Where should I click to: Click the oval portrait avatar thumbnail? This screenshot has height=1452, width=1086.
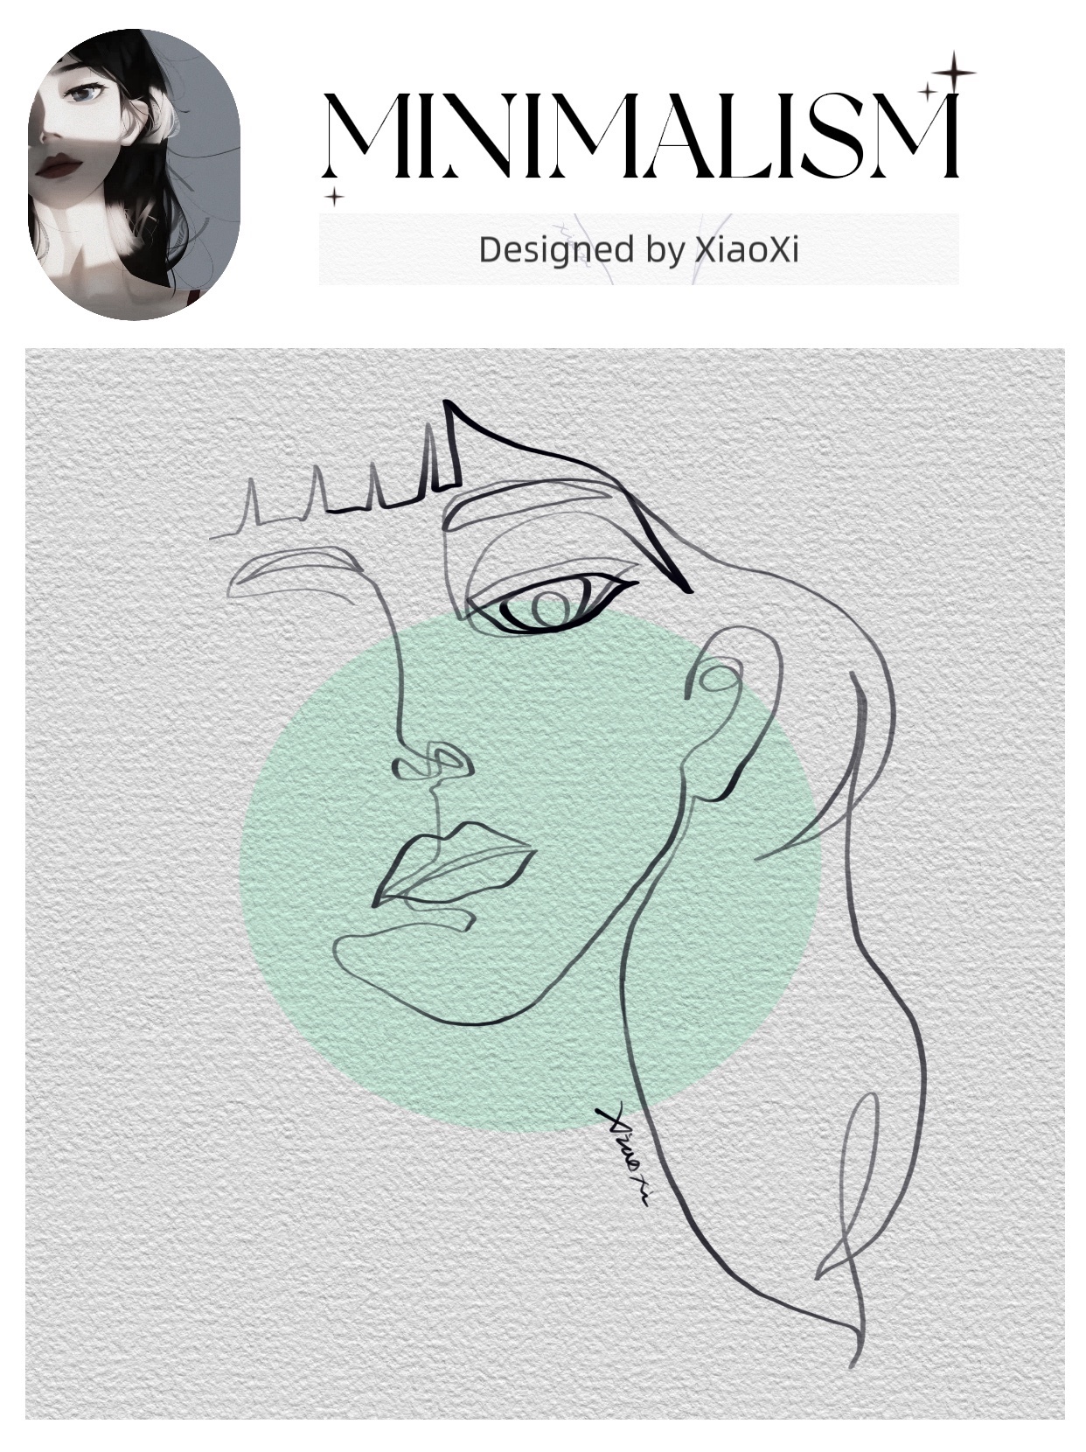pyautogui.click(x=134, y=175)
